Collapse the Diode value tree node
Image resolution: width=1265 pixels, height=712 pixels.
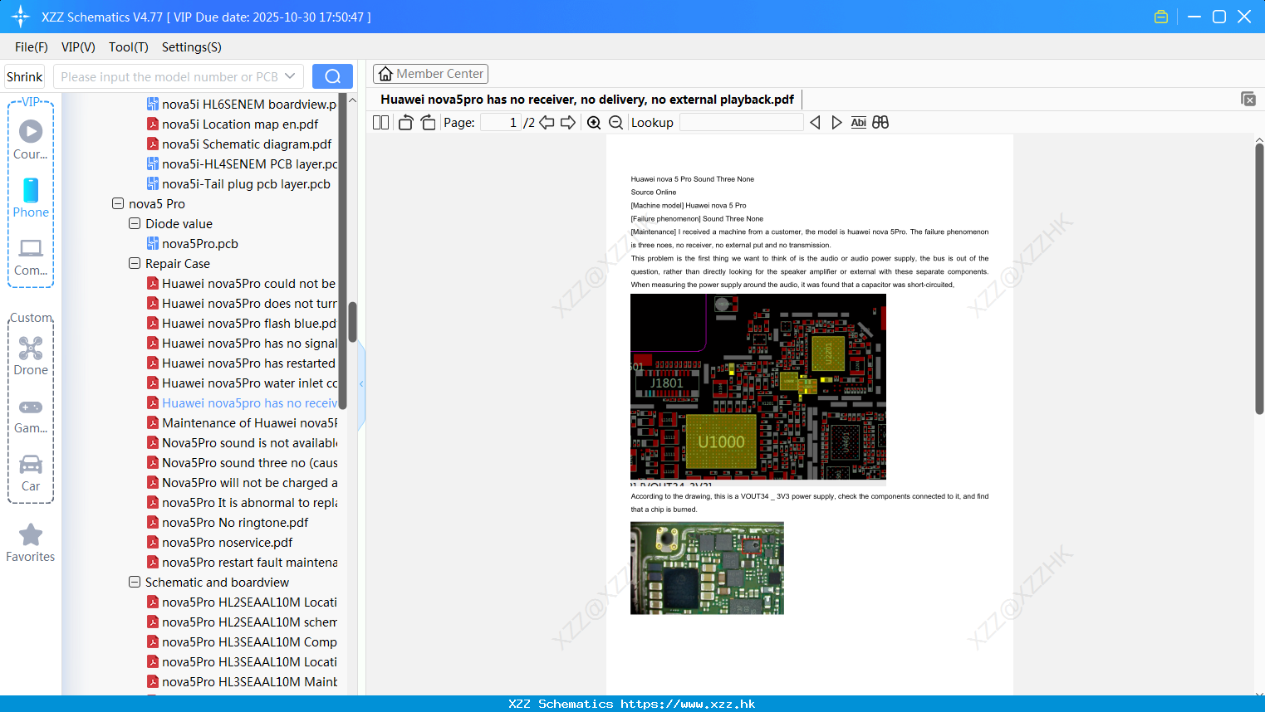[x=135, y=223]
